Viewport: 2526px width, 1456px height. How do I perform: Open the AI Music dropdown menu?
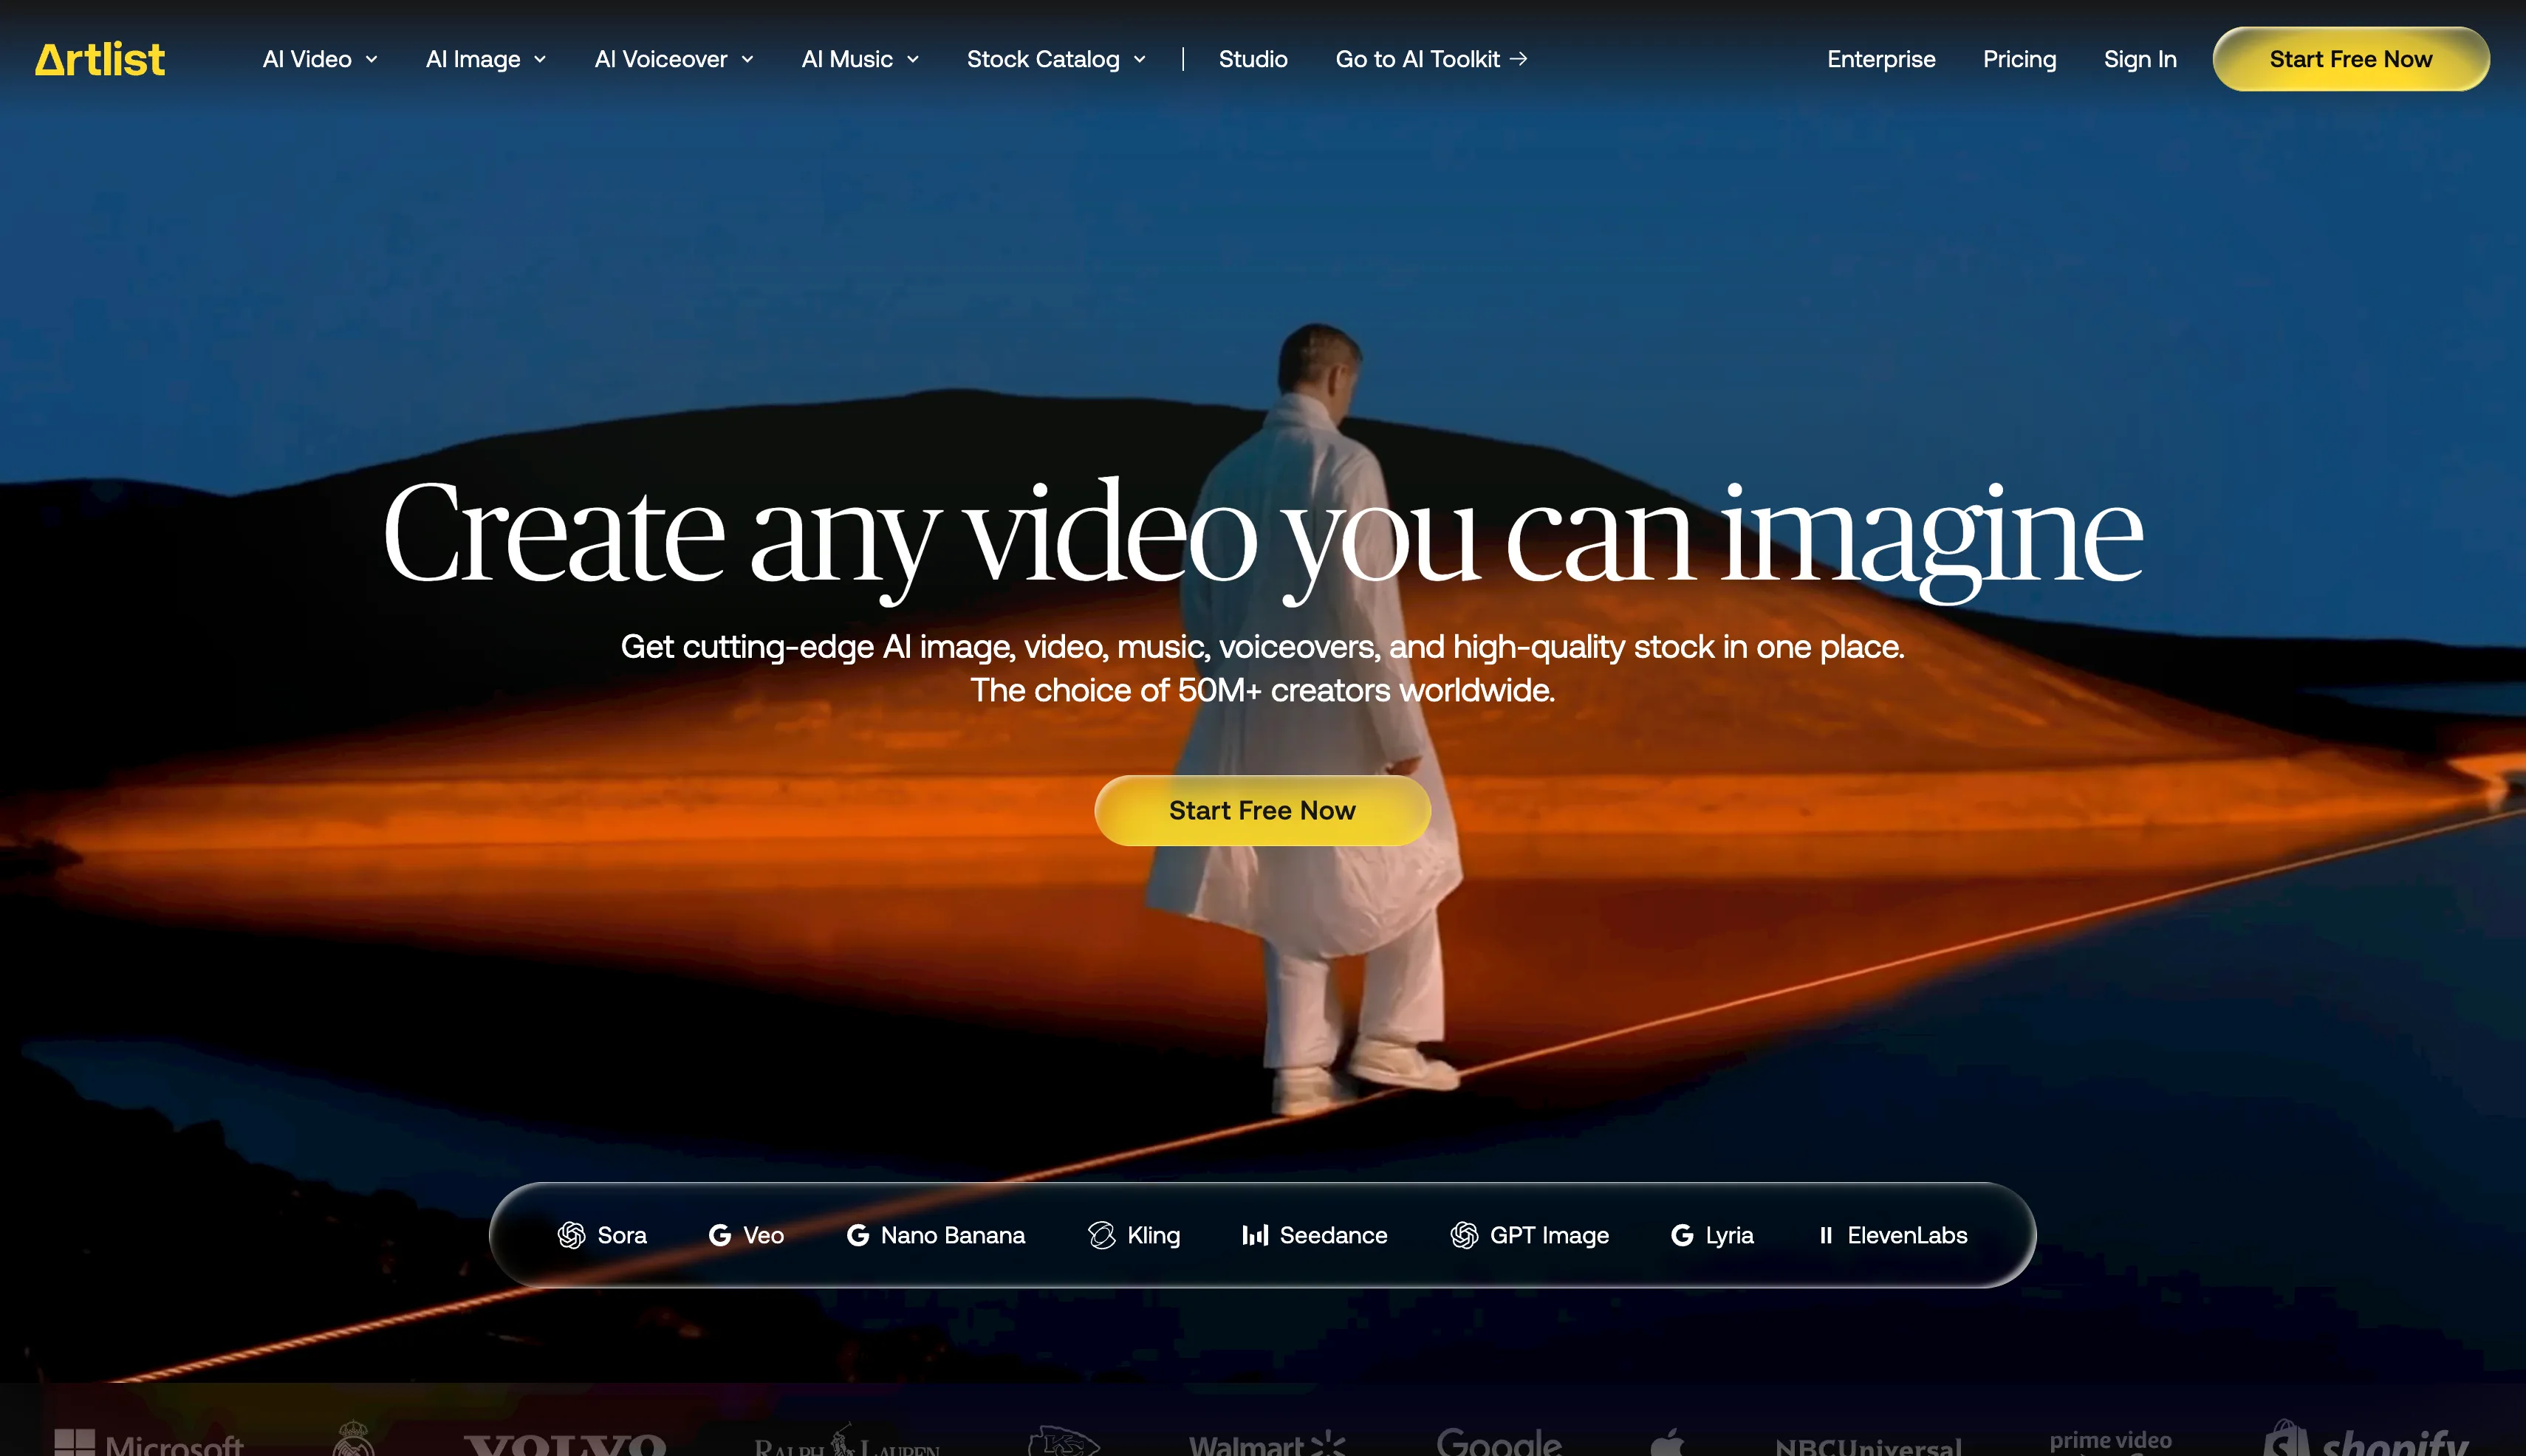[x=860, y=59]
